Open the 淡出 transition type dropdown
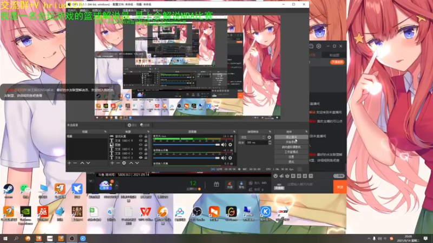Screen dimensions: 433x243 253,137
